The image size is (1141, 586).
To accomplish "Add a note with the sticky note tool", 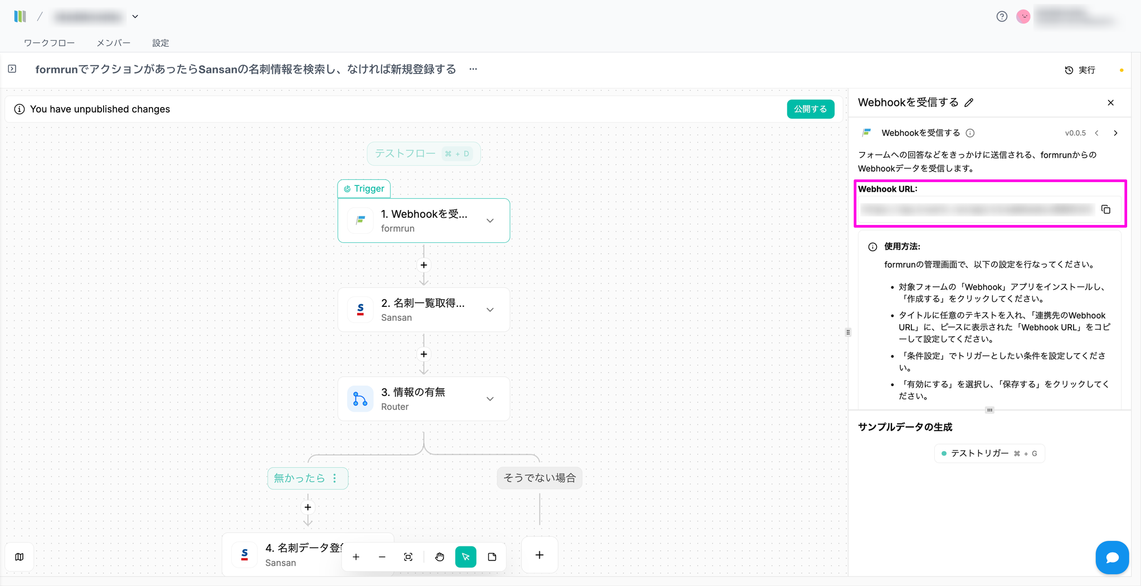I will tap(492, 557).
